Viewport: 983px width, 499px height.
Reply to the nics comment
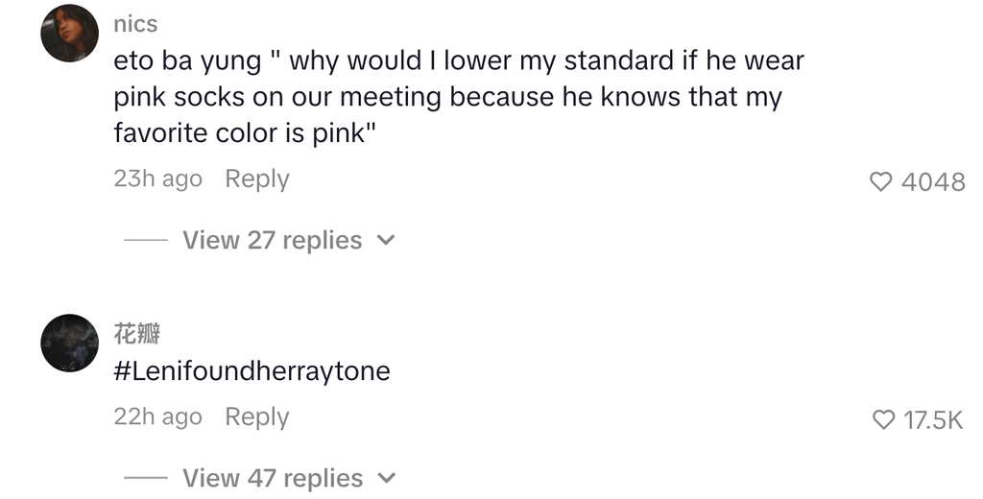tap(256, 179)
